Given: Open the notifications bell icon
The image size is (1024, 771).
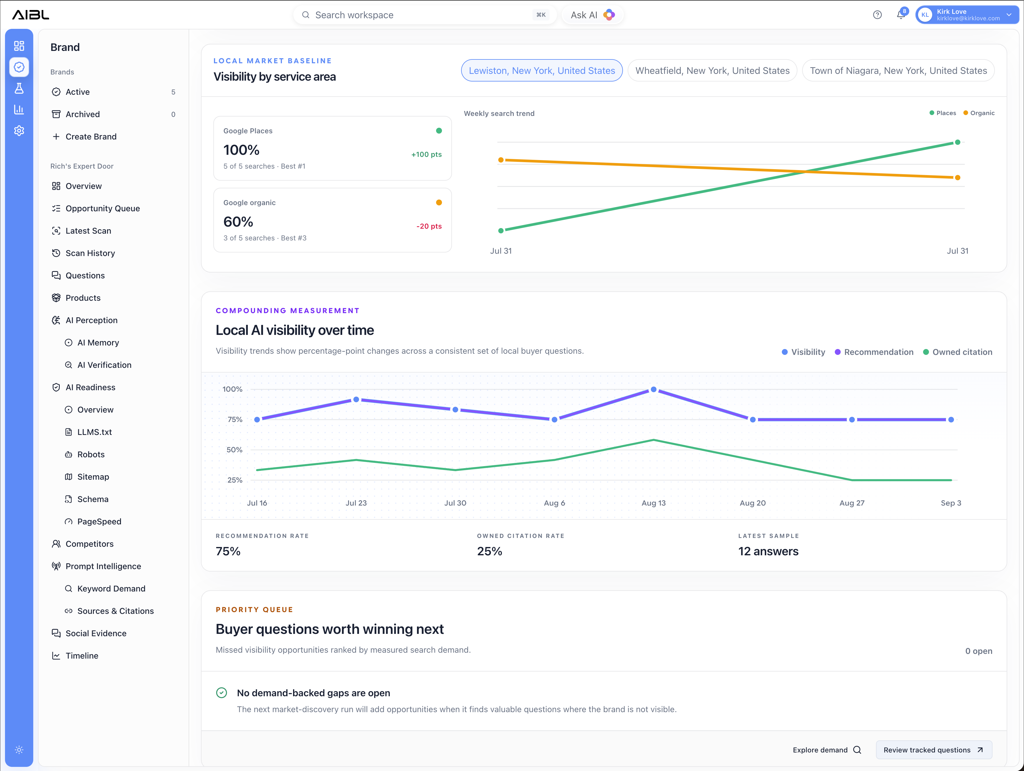Looking at the screenshot, I should click(x=901, y=15).
